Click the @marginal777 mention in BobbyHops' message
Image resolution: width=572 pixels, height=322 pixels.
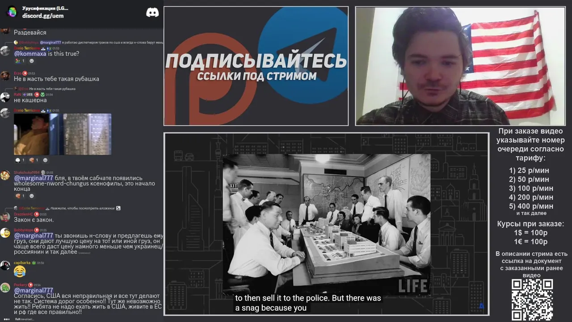pyautogui.click(x=34, y=236)
